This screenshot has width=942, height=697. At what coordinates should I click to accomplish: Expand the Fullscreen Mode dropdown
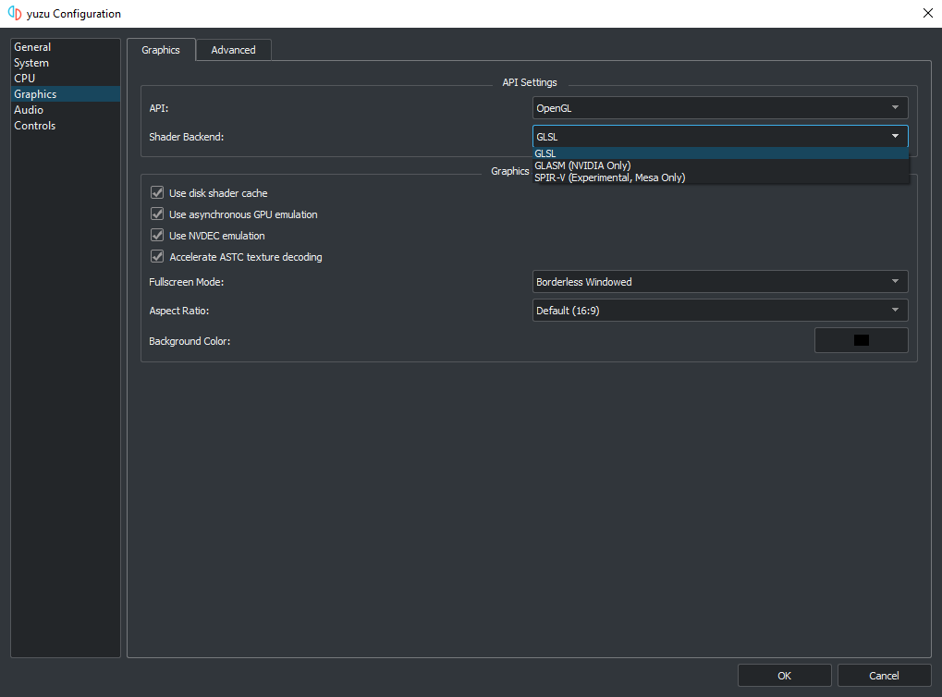(719, 281)
